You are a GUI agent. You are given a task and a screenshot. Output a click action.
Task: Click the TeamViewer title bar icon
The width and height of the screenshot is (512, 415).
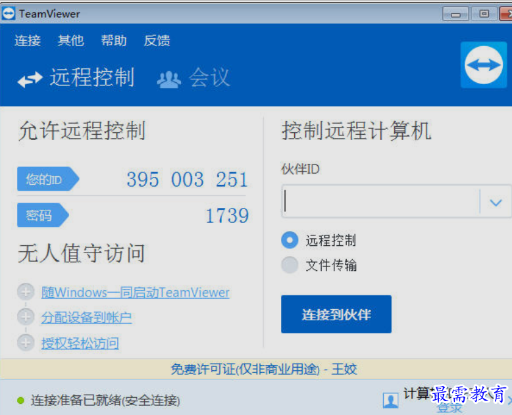(x=8, y=14)
